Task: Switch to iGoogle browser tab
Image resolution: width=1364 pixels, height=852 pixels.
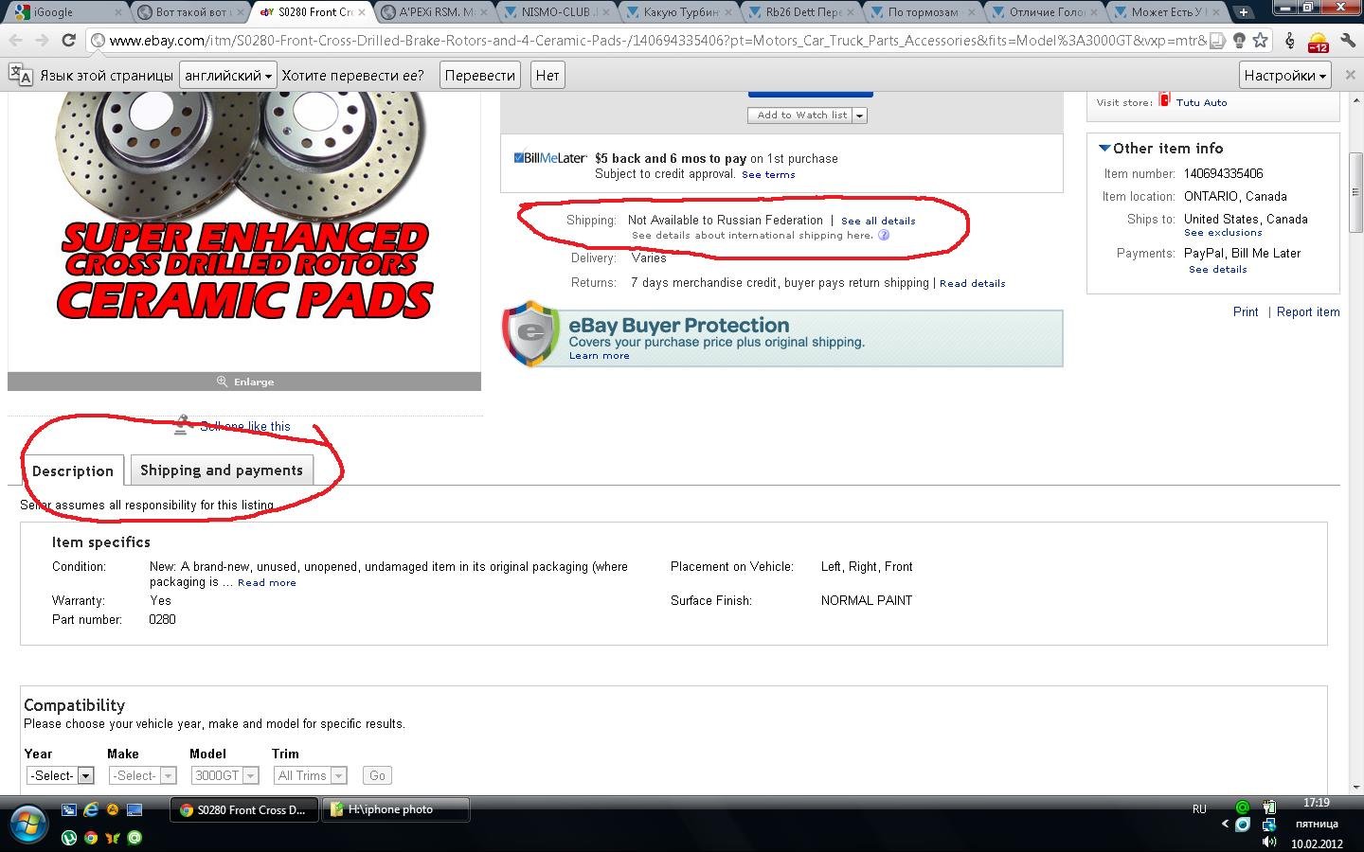Action: point(66,12)
